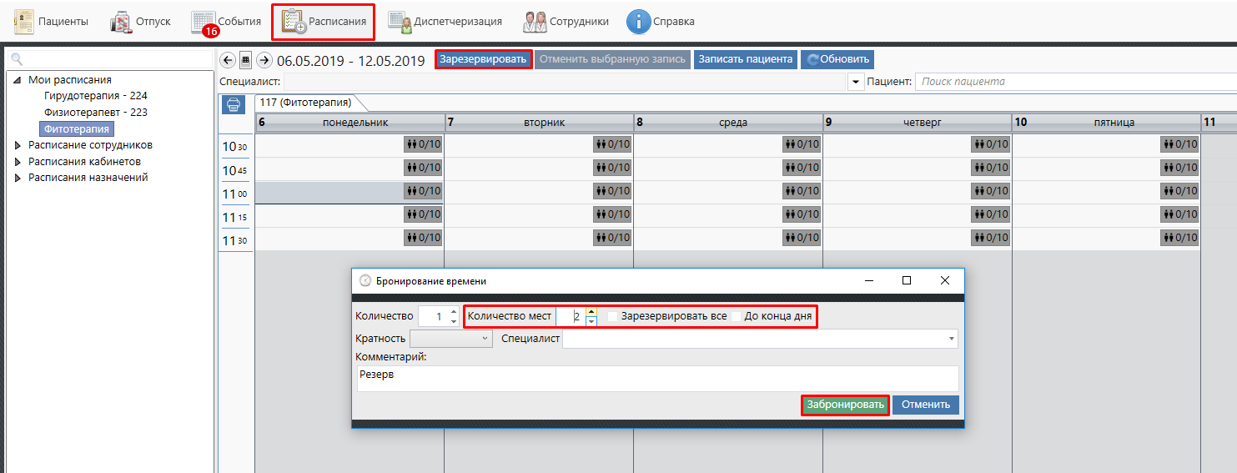1237x473 pixels.
Task: Open the calendar date picker icon
Action: click(245, 60)
